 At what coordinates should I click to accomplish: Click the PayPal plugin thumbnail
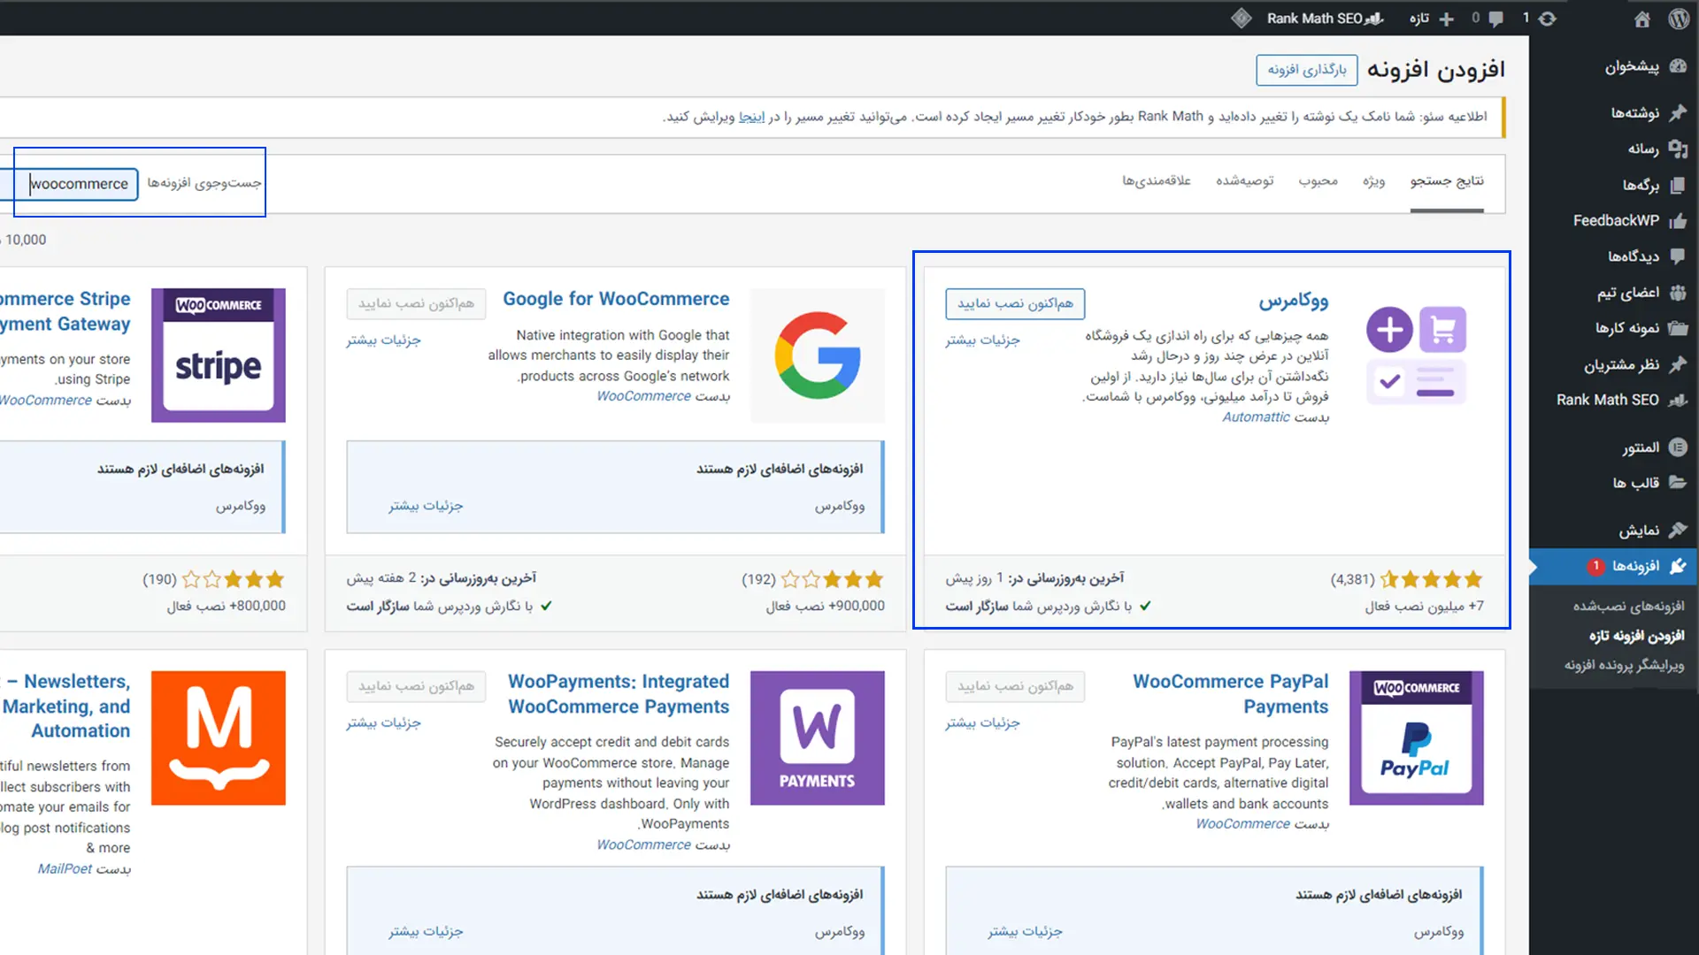pyautogui.click(x=1417, y=738)
